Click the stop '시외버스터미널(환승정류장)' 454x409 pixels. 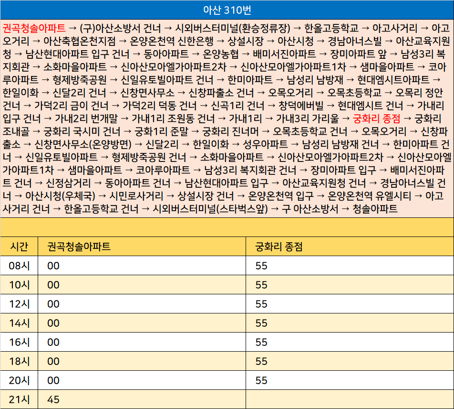coord(233,28)
